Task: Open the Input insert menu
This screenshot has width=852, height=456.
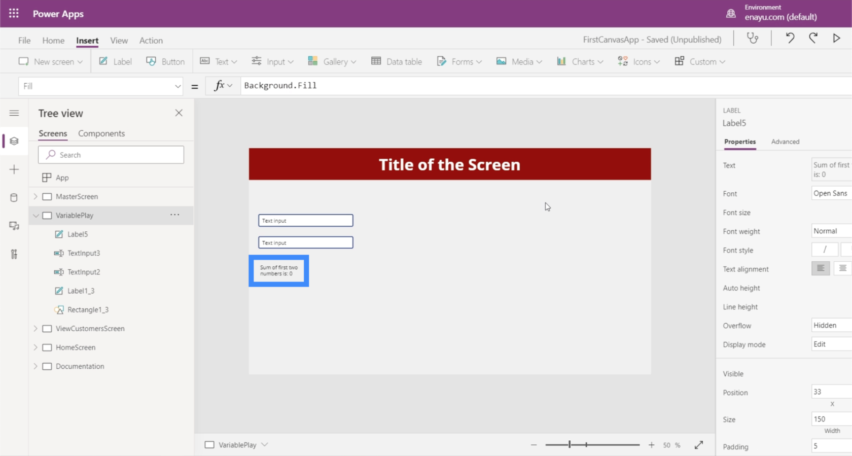Action: click(x=272, y=61)
